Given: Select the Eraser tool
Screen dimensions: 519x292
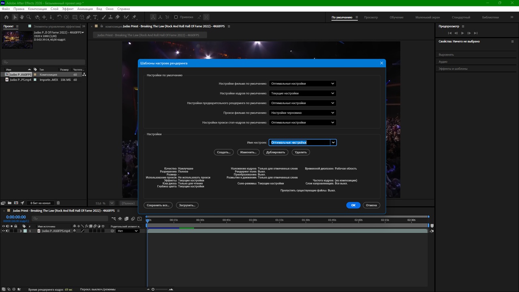Looking at the screenshot, I should (x=118, y=17).
